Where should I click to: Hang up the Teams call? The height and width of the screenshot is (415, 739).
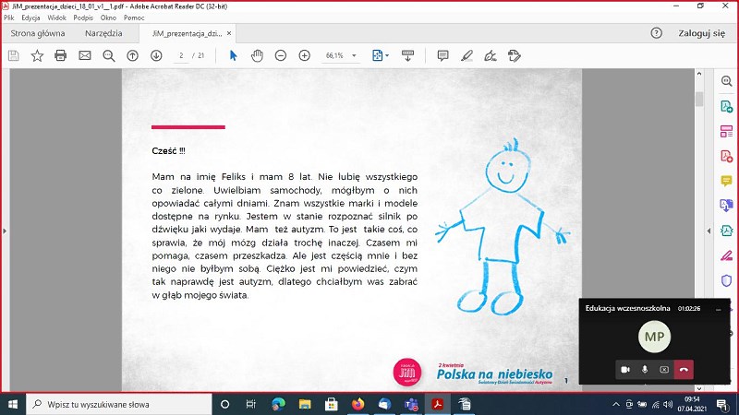[x=684, y=369]
